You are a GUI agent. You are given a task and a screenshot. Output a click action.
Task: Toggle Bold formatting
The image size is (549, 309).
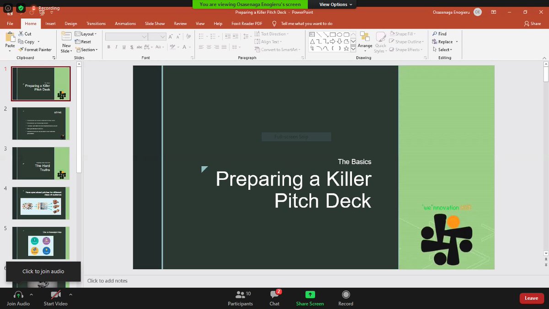[109, 47]
